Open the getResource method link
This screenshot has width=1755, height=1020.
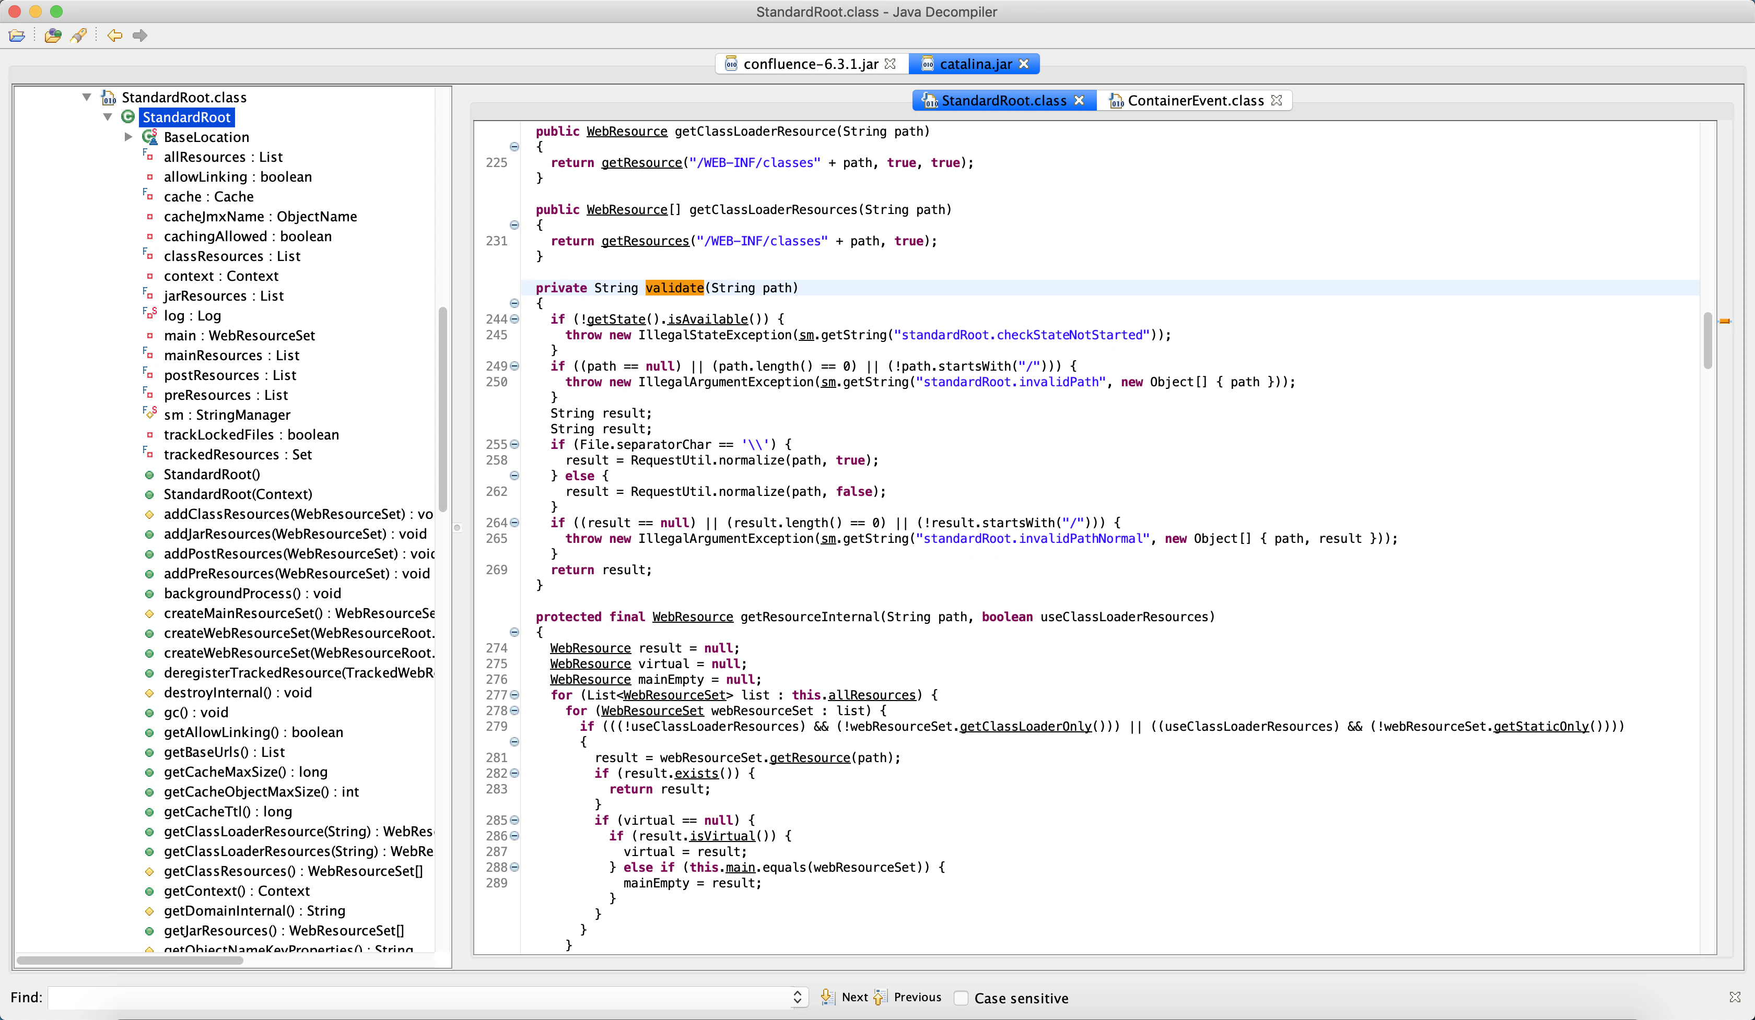click(641, 163)
